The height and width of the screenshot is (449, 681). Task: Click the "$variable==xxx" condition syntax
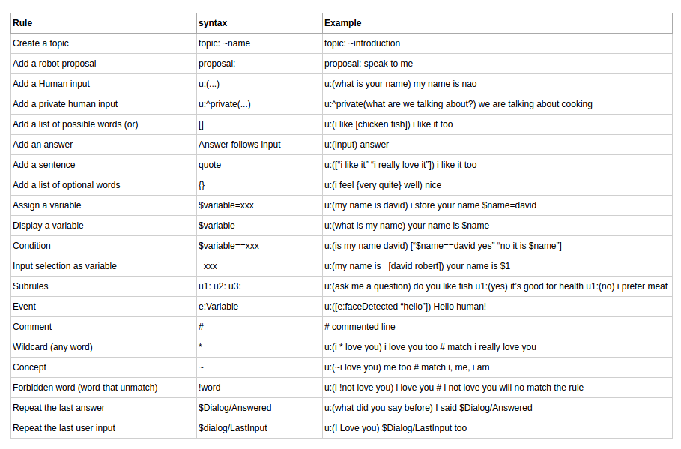click(228, 246)
